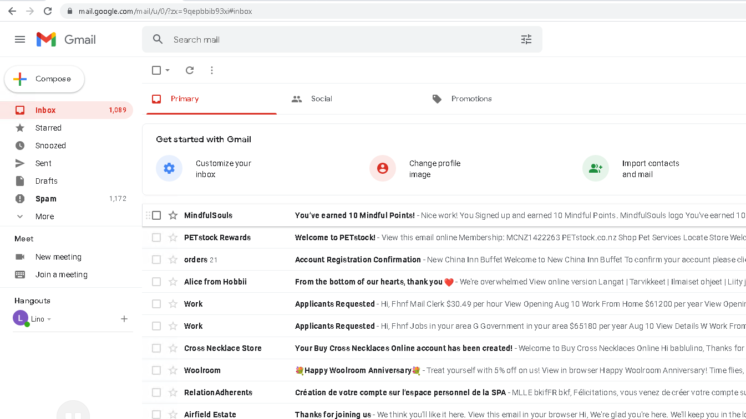
Task: Open the select-all dropdown arrow
Action: tap(168, 70)
